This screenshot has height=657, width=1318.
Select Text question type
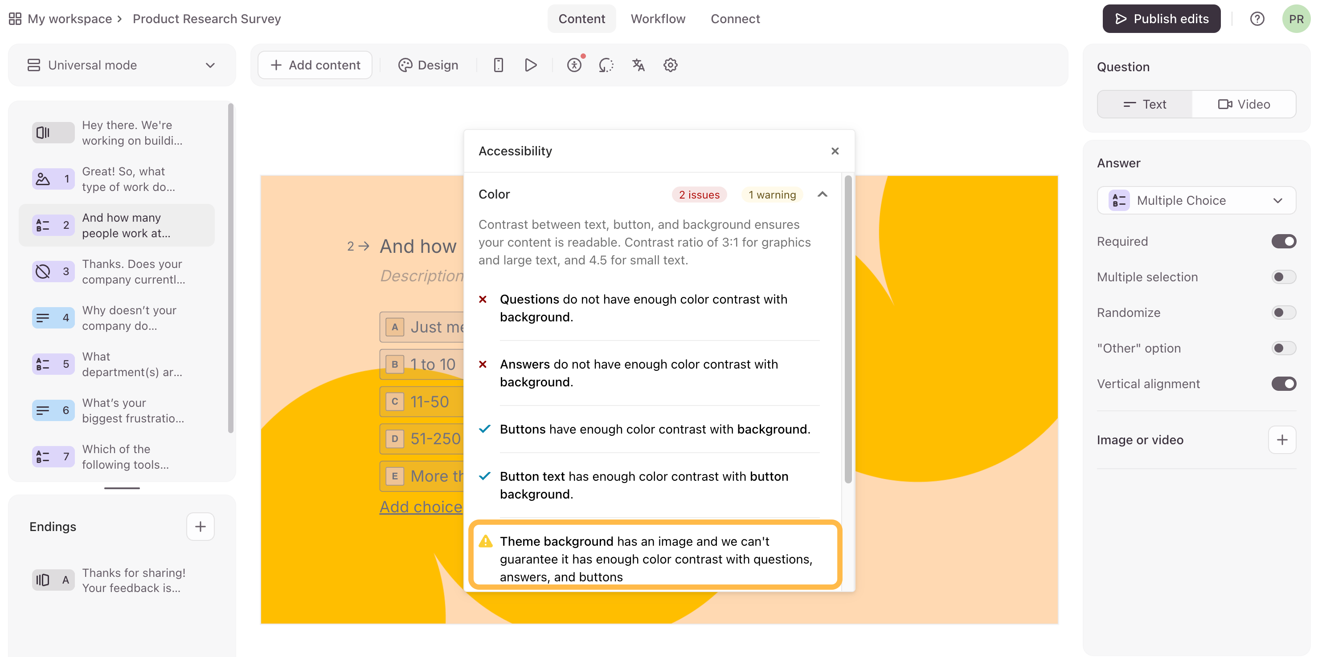point(1145,104)
